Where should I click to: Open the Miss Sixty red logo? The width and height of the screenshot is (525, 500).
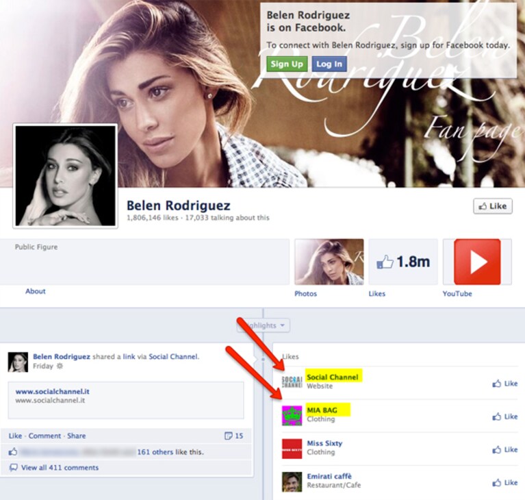tap(292, 449)
